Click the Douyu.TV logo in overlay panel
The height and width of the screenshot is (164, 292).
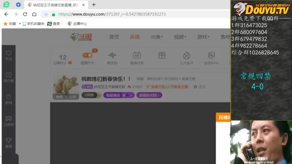pos(261,9)
